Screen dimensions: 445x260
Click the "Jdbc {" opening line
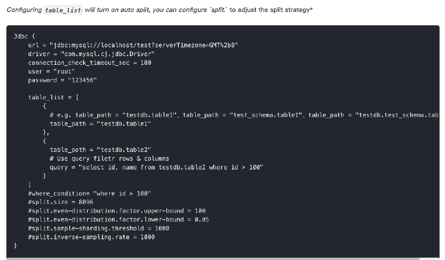pos(25,35)
